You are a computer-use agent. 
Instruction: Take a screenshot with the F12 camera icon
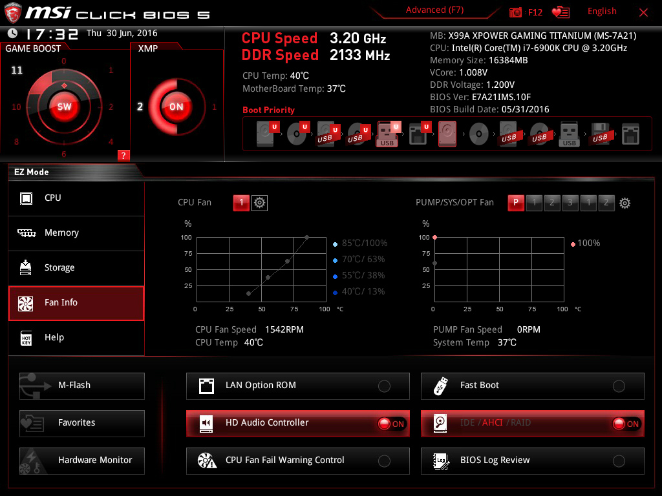515,12
